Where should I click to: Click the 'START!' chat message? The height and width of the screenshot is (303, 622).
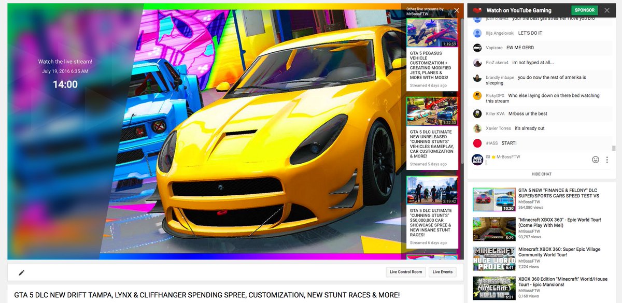pyautogui.click(x=509, y=143)
